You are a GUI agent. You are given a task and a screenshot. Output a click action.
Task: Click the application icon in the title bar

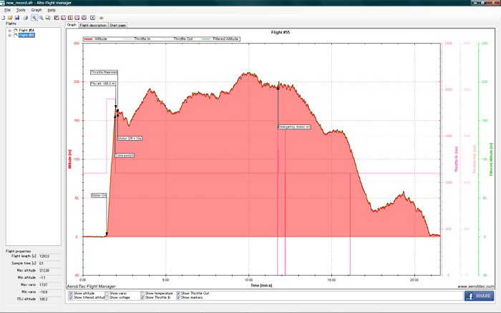click(x=3, y=3)
